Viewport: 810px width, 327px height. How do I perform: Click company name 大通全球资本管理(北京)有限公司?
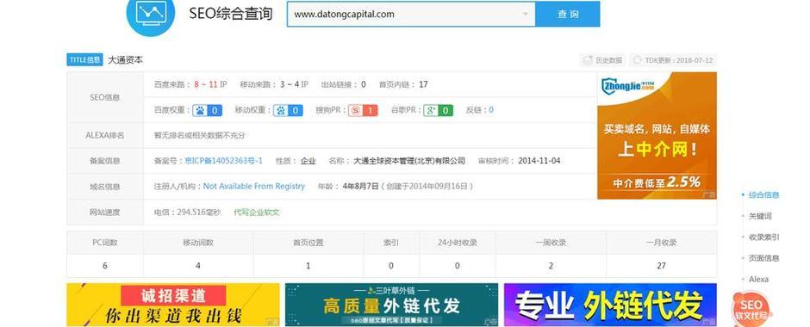[409, 161]
